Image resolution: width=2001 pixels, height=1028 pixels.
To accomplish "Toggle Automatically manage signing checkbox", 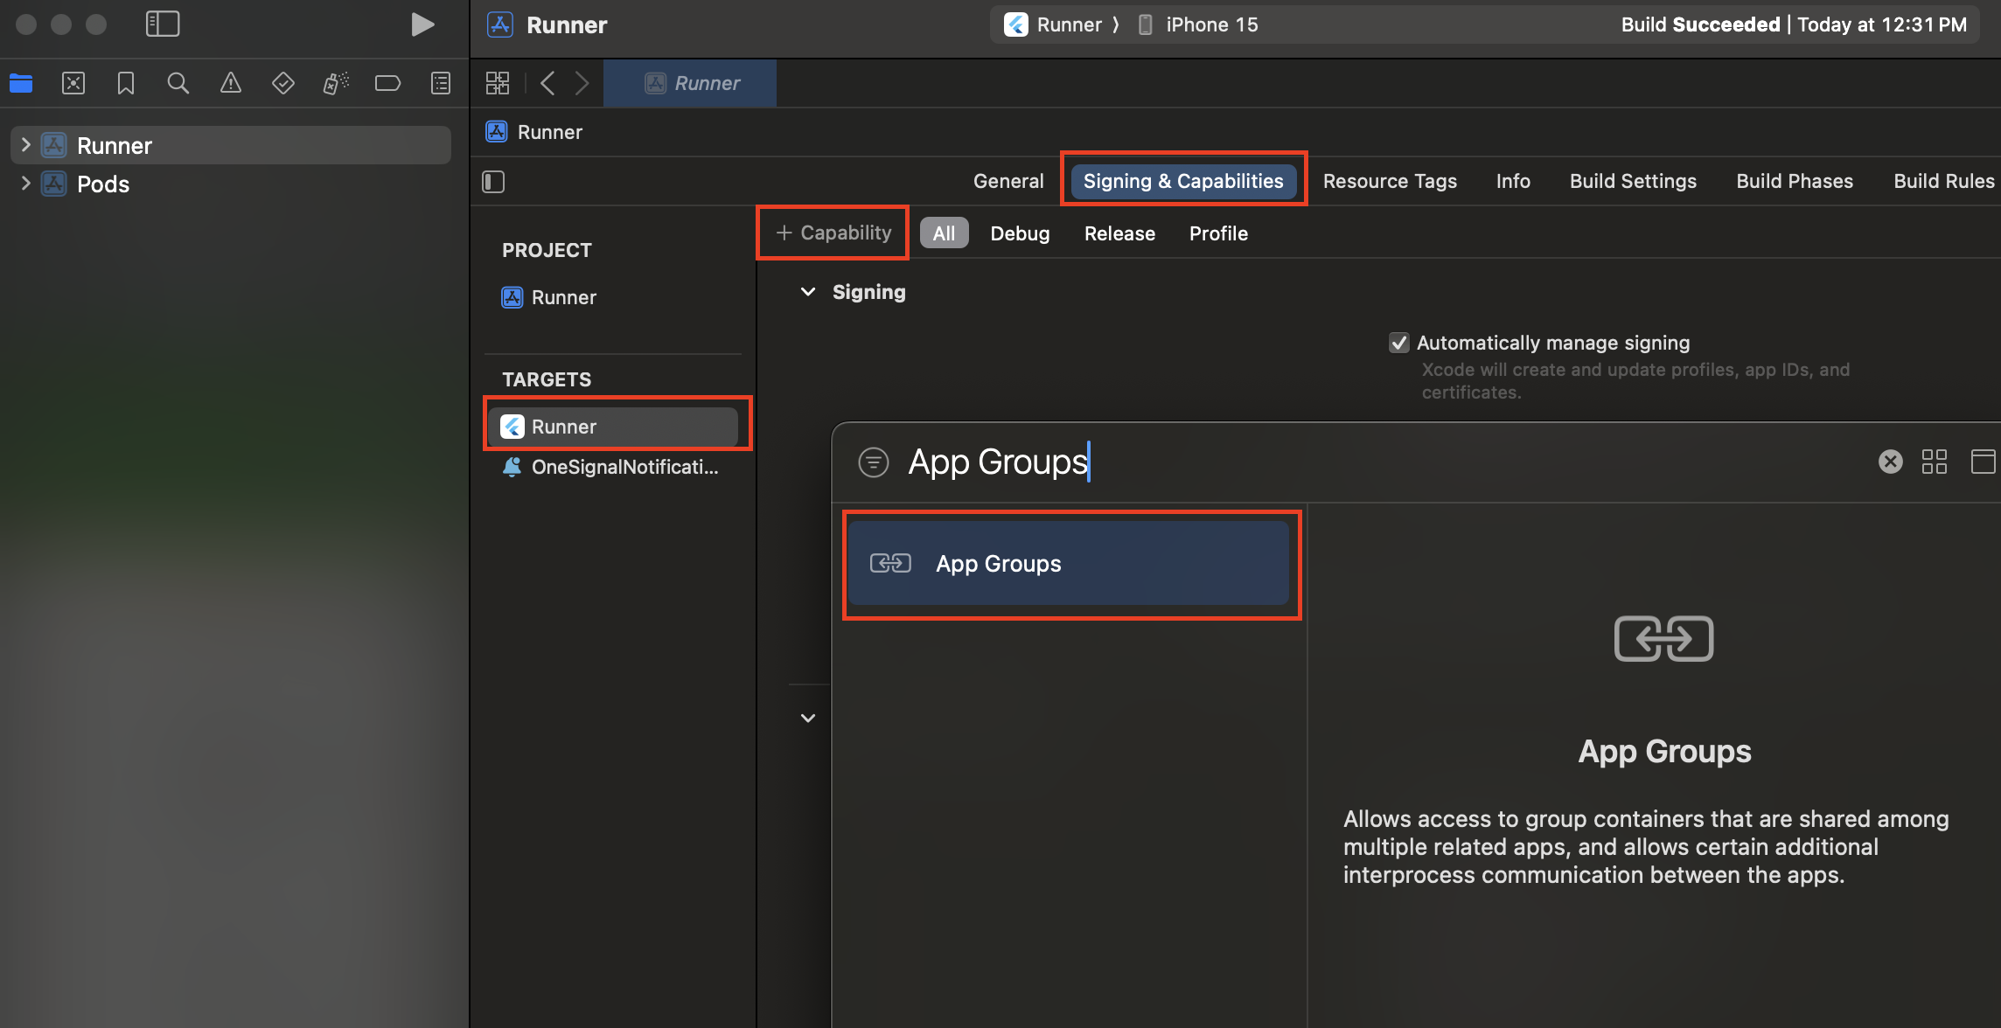I will pyautogui.click(x=1399, y=343).
